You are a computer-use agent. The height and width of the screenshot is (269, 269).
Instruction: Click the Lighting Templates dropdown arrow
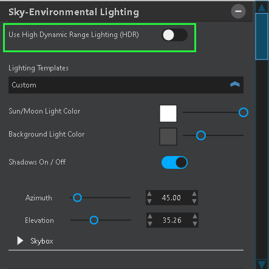235,84
